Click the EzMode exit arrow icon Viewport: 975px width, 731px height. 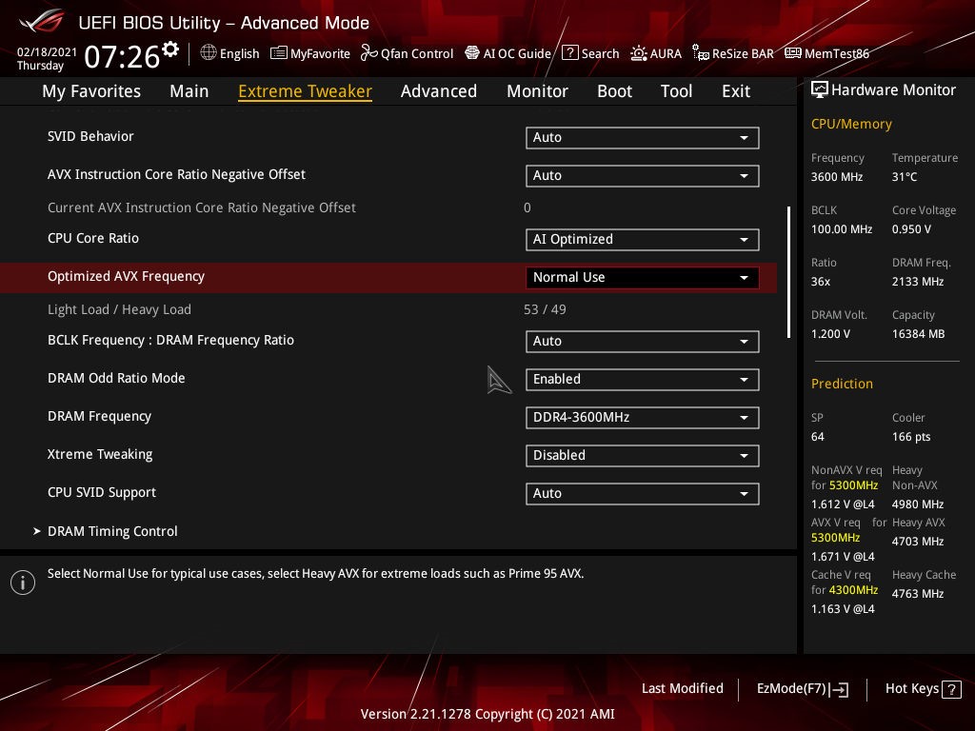coord(839,689)
